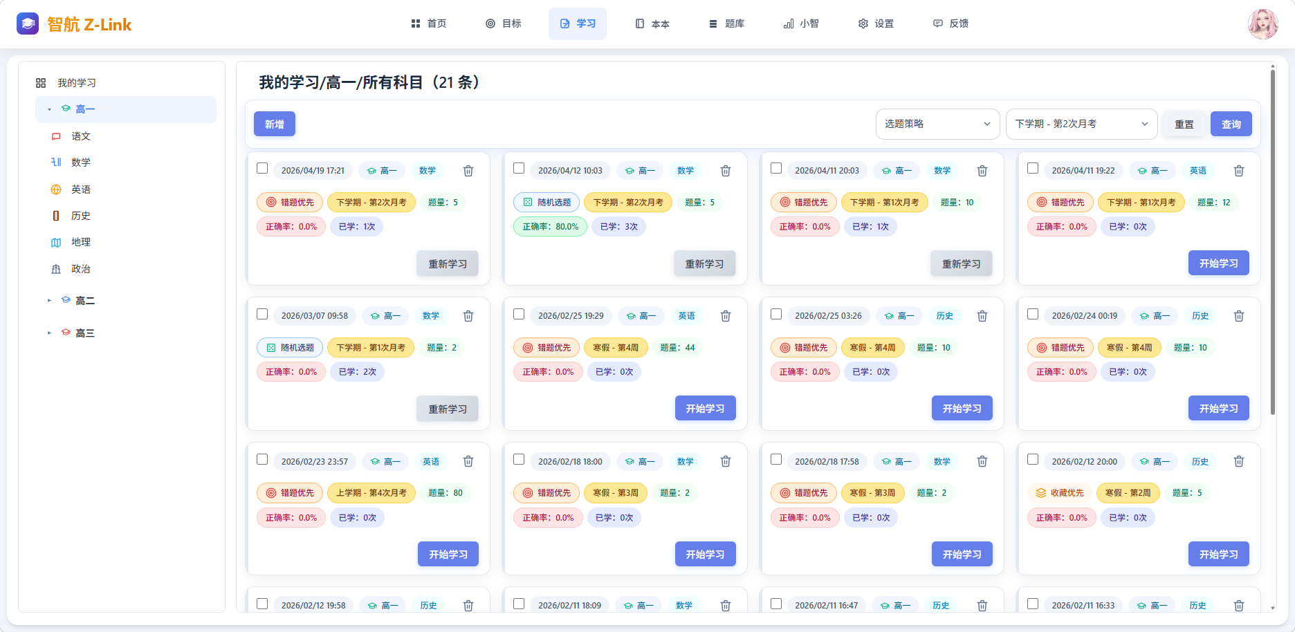Click 重新学习 on the 2026/03/07 09:58 card
Image resolution: width=1295 pixels, height=632 pixels.
(x=448, y=409)
